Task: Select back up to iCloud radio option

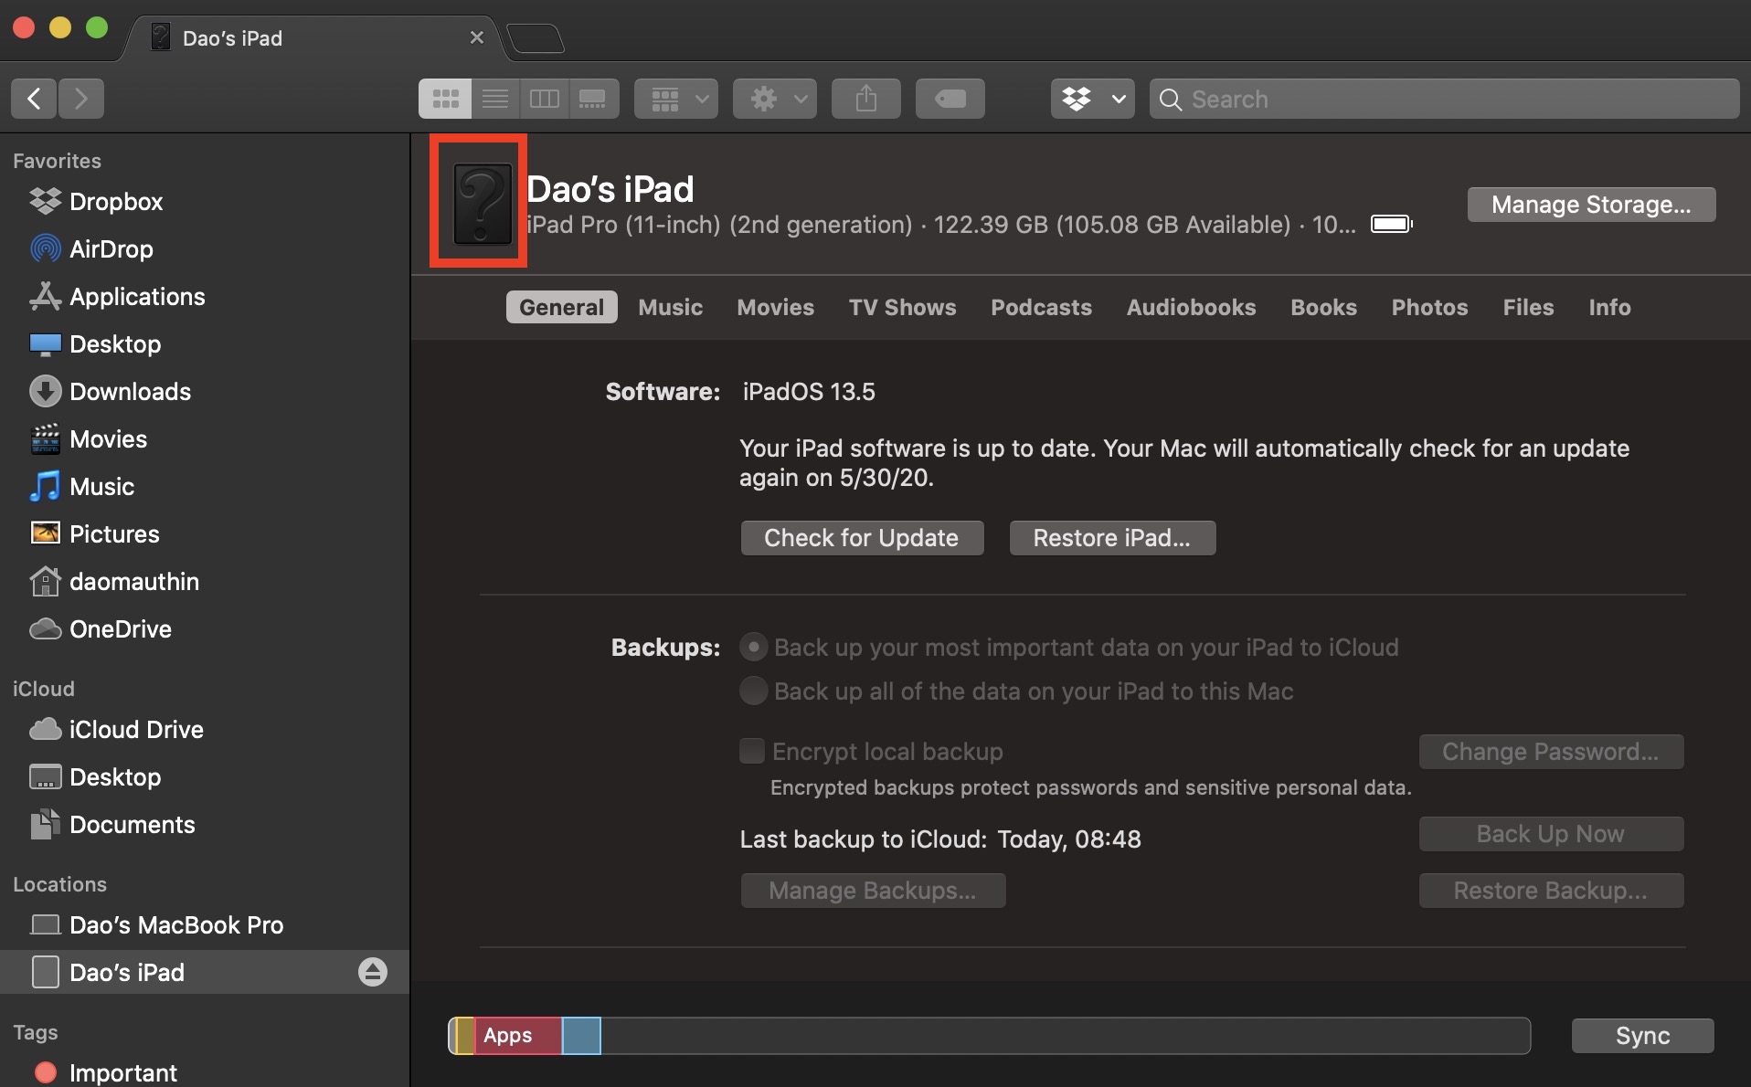Action: tap(754, 648)
